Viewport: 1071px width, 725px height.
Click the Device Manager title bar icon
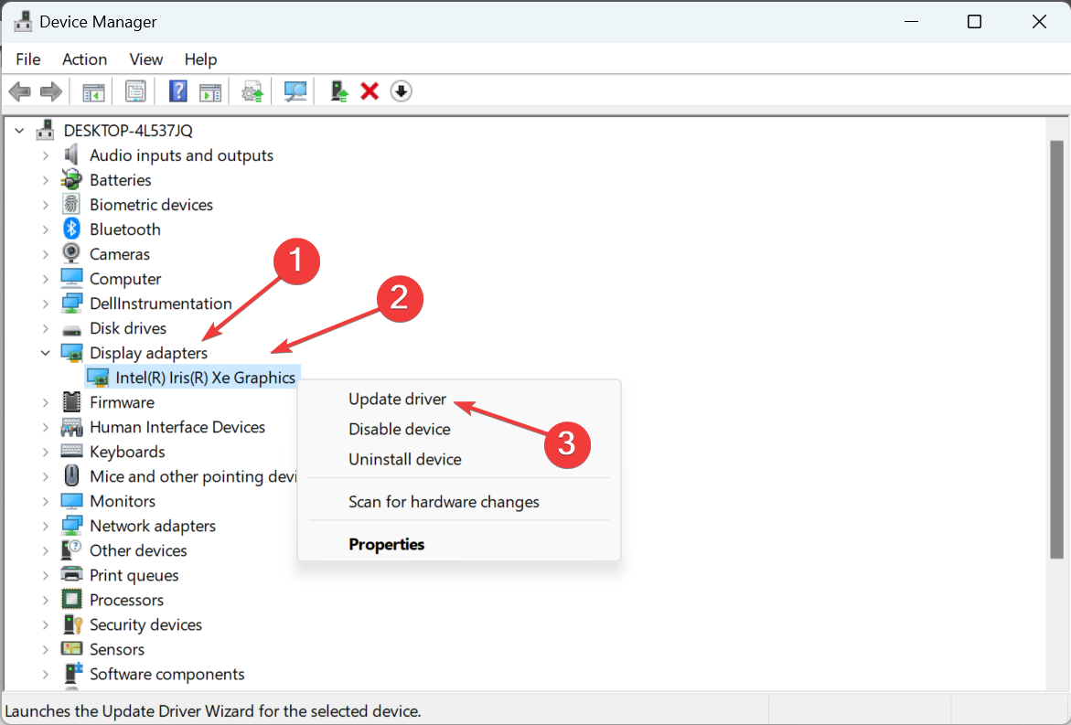click(x=23, y=21)
